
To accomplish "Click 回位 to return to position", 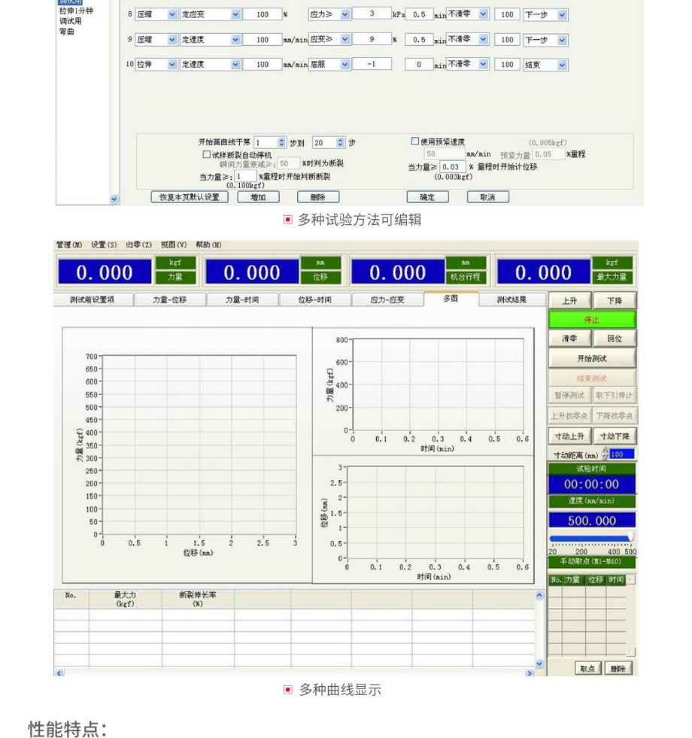I will click(x=615, y=339).
